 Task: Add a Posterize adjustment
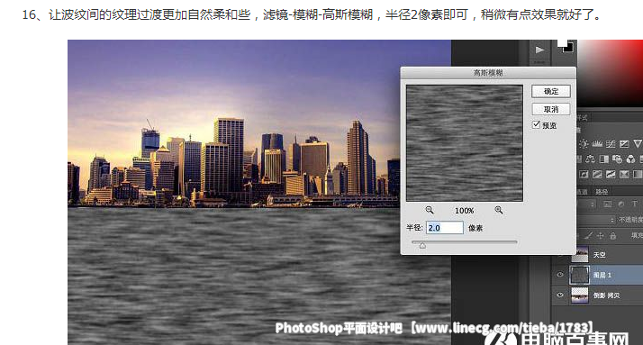pyautogui.click(x=597, y=175)
